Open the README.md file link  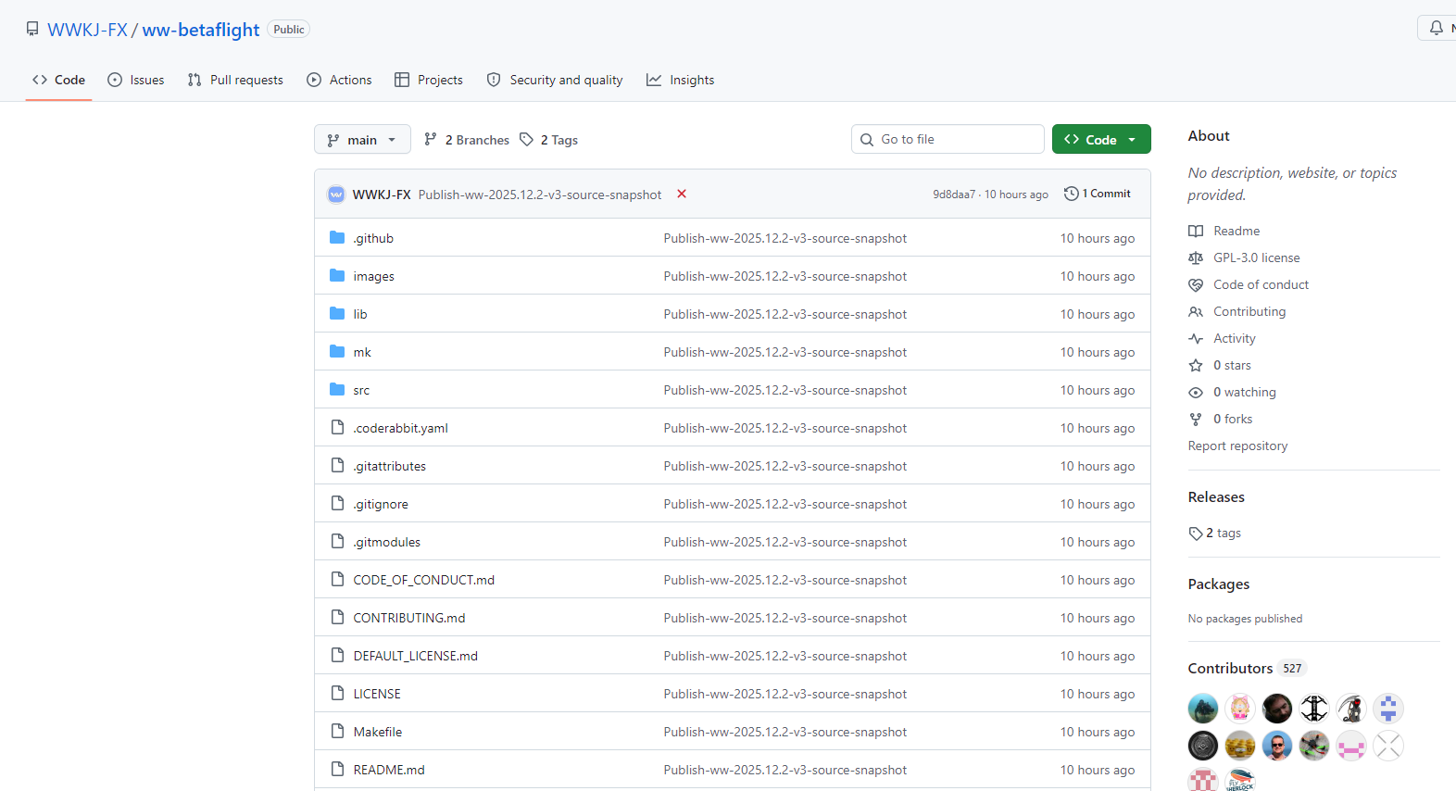click(x=389, y=770)
